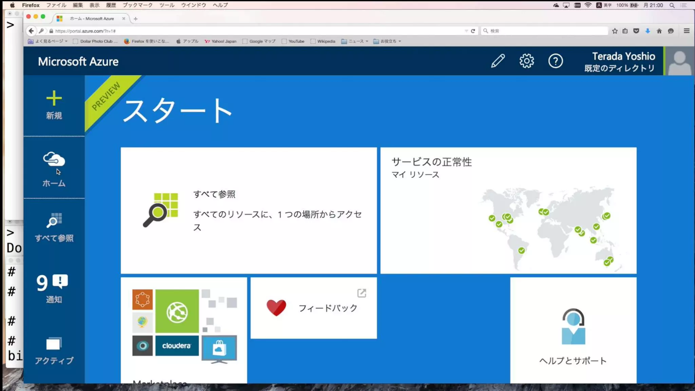This screenshot has width=695, height=391.
Task: Expand the ニュース bookmark folder
Action: 355,41
